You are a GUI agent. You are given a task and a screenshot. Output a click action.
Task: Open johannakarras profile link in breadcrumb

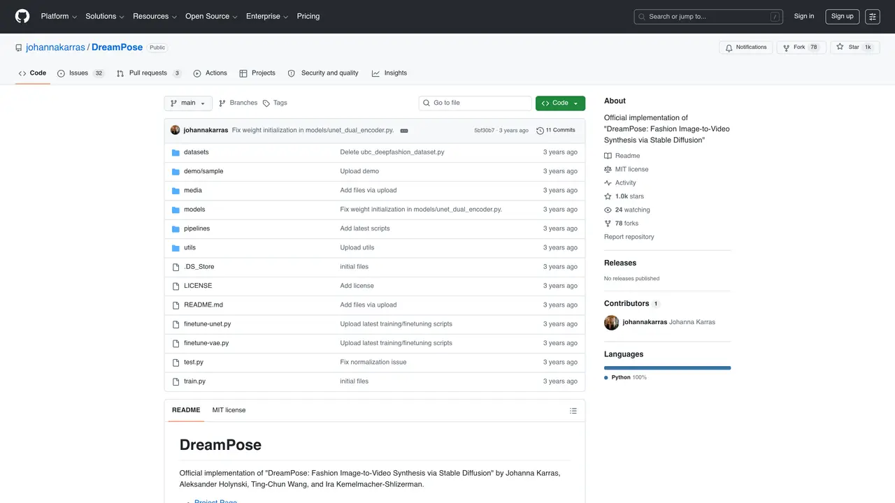55,48
